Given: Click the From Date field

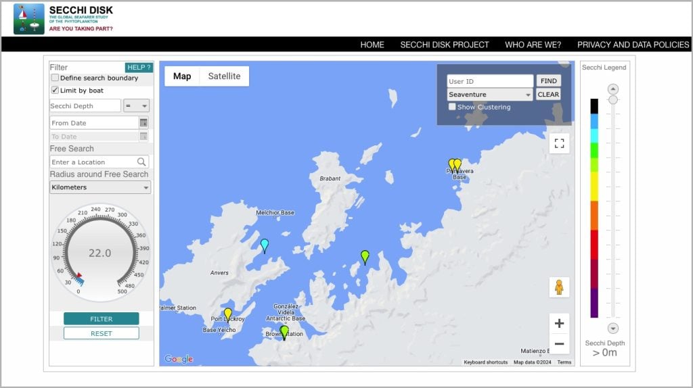Looking at the screenshot, I should coord(94,123).
